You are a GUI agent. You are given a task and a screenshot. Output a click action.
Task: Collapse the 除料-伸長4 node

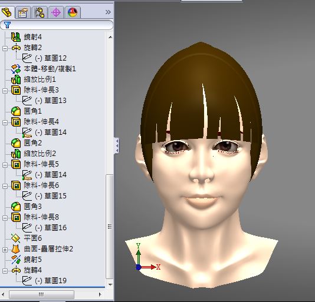pyautogui.click(x=5, y=122)
